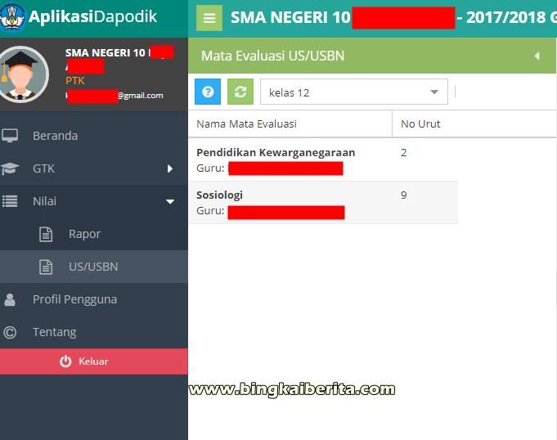Image resolution: width=557 pixels, height=440 pixels.
Task: Click the Tentang copyright icon
Action: click(10, 332)
